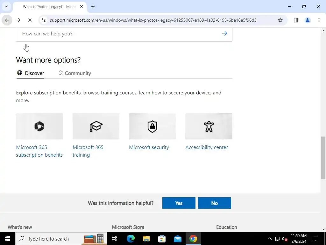The height and width of the screenshot is (245, 326).
Task: Go back to the previous page
Action: [7, 20]
